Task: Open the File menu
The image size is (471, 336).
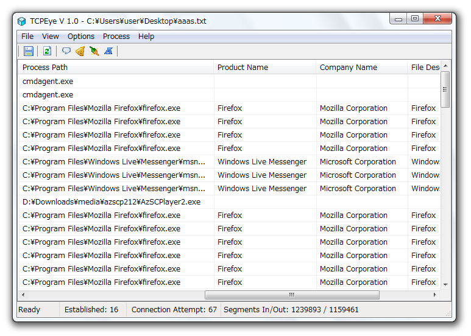Action: (27, 37)
